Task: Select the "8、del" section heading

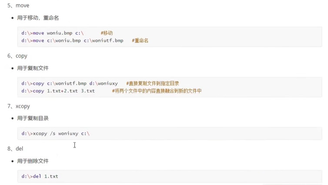Action: click(x=16, y=149)
